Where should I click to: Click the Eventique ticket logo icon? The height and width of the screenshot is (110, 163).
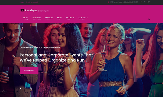pos(22,10)
